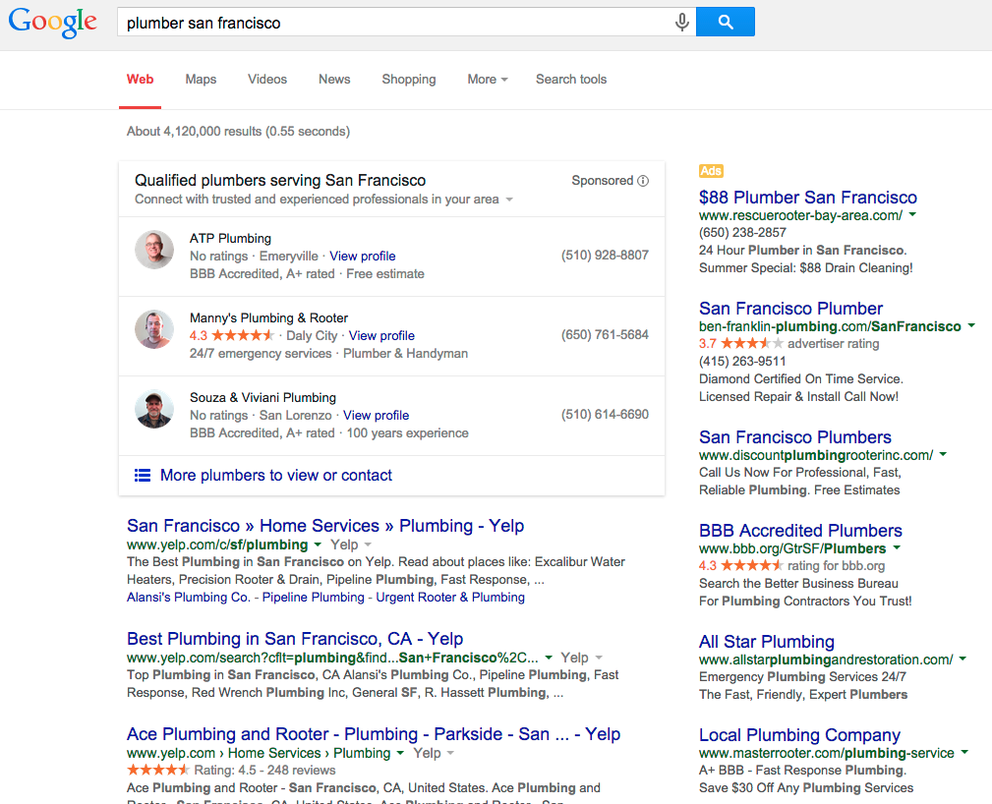Open Souza & Viviani Plumbing profile photo
Screen dimensions: 992x804
[x=154, y=409]
